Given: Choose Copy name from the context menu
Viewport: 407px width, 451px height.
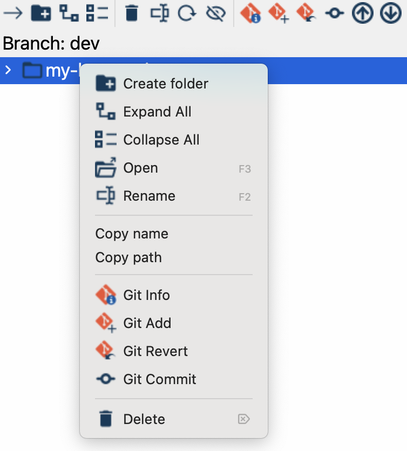Looking at the screenshot, I should pyautogui.click(x=132, y=234).
